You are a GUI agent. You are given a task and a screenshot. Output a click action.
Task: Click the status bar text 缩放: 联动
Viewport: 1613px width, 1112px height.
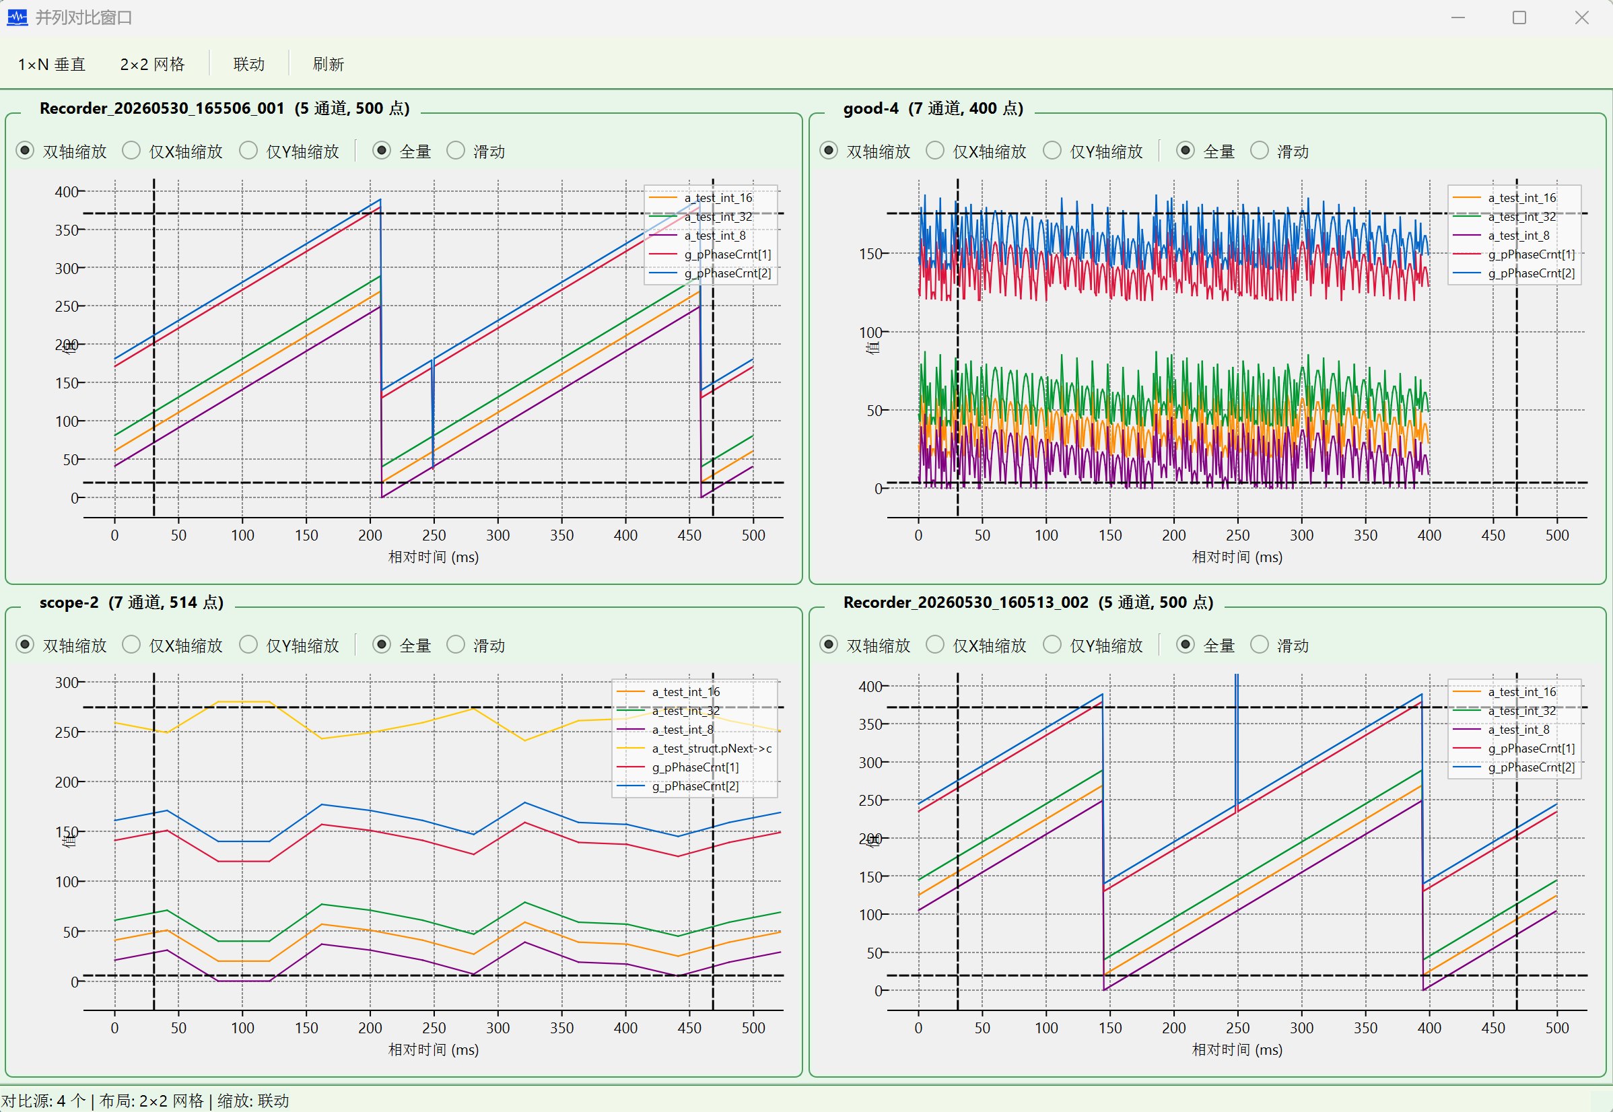[x=253, y=1101]
